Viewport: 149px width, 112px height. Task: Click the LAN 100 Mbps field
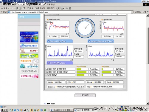[x=56, y=82]
